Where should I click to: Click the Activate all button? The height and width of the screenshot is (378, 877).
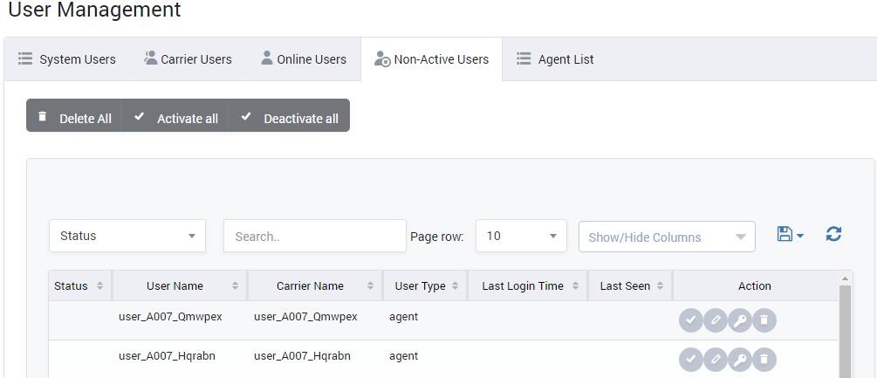click(x=176, y=118)
